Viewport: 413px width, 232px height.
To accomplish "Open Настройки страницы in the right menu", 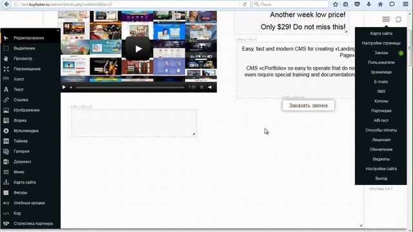I will (x=381, y=43).
